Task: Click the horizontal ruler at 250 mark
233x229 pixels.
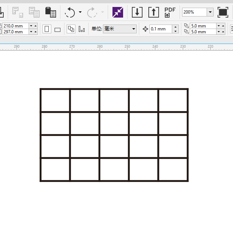Action: click(127, 47)
